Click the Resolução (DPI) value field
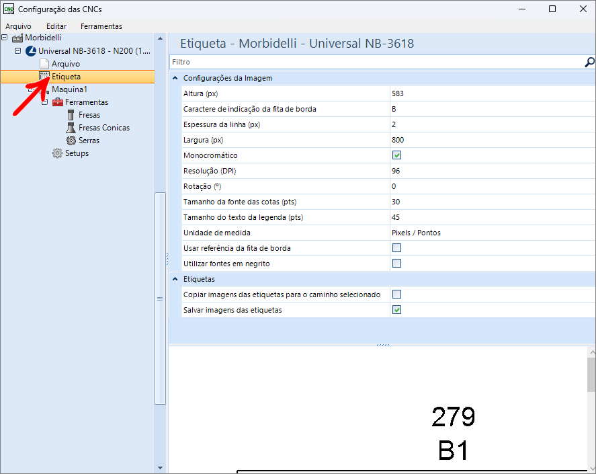Screen dimensions: 596x474 point(493,171)
